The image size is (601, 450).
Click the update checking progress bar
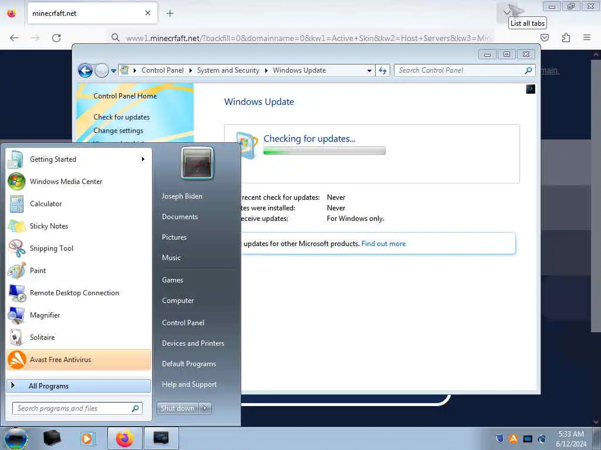point(324,151)
